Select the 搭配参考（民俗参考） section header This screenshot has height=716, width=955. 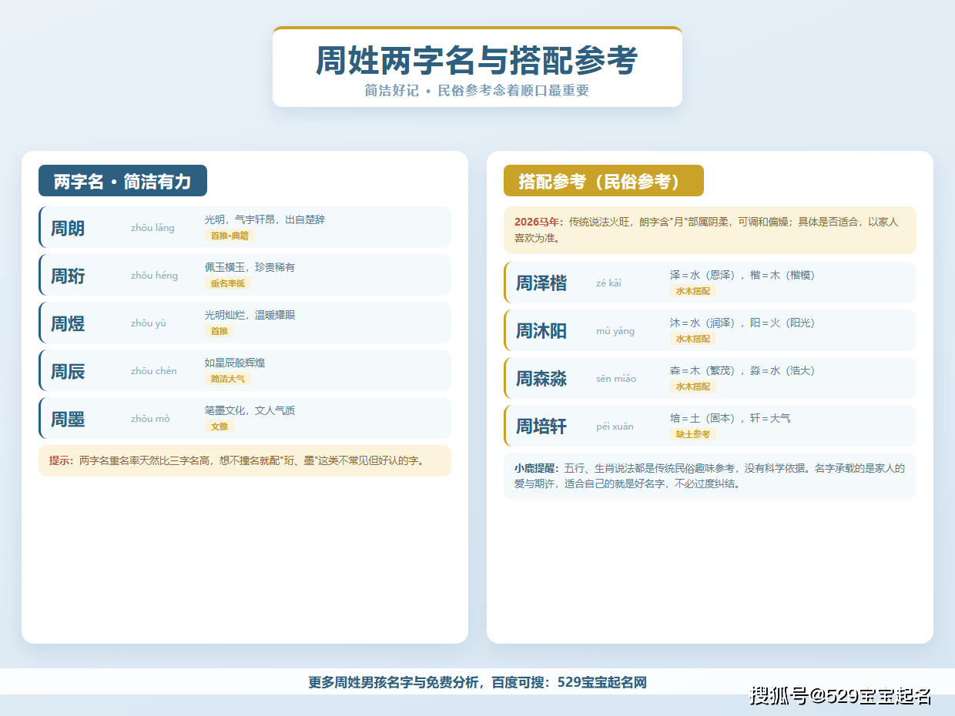pyautogui.click(x=603, y=181)
